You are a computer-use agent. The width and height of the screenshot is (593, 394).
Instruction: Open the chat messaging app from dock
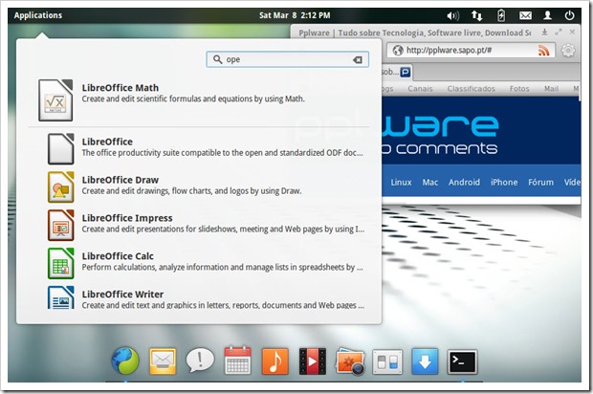(200, 360)
